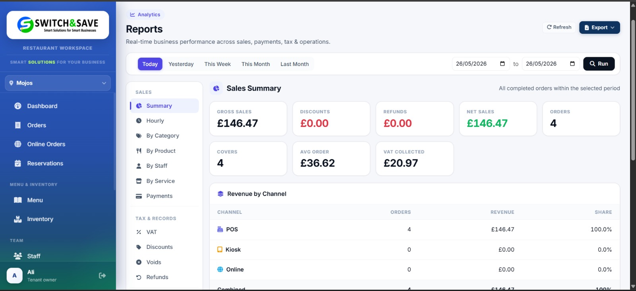The width and height of the screenshot is (636, 291).
Task: Click the Voids cancel icon
Action: [x=139, y=262]
